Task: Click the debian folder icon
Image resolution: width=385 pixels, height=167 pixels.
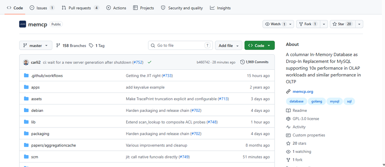Action: [x=26, y=110]
